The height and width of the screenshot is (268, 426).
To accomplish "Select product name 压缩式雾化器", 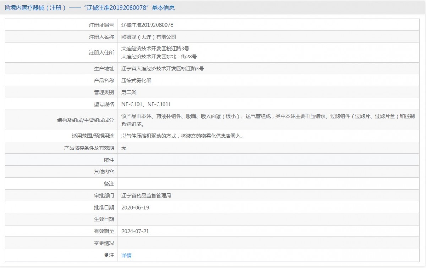I will (136, 80).
